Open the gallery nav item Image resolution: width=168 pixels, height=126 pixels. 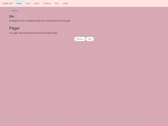(37, 3)
